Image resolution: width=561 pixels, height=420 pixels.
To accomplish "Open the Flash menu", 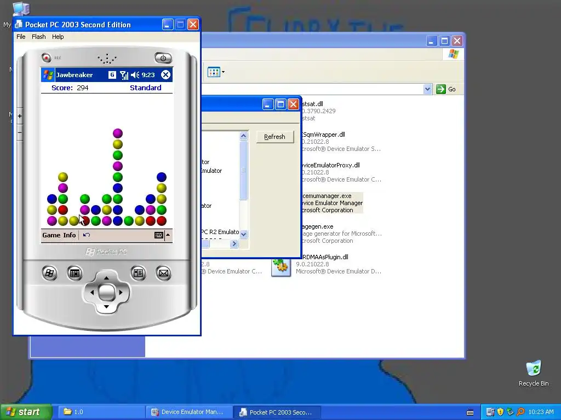I will pos(39,37).
